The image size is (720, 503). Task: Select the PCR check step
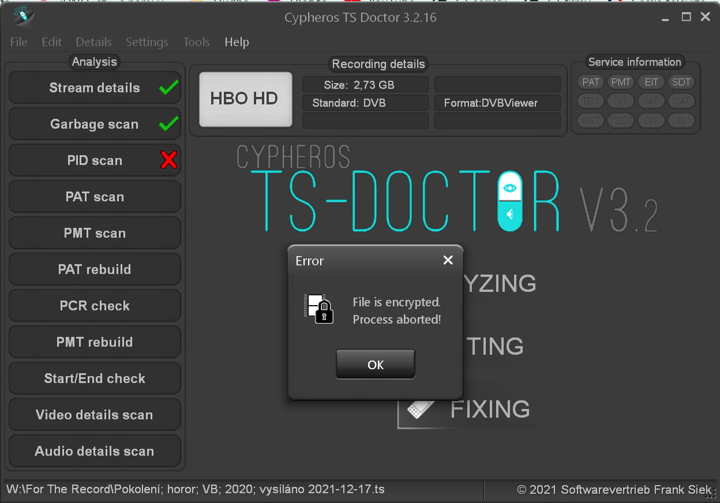pos(95,306)
